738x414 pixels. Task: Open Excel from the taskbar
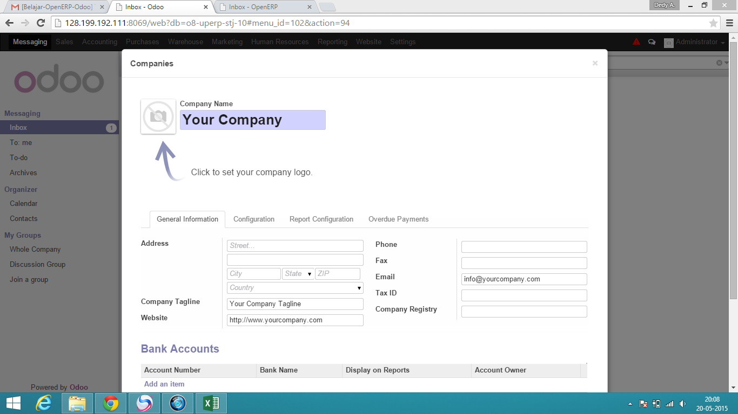point(211,403)
